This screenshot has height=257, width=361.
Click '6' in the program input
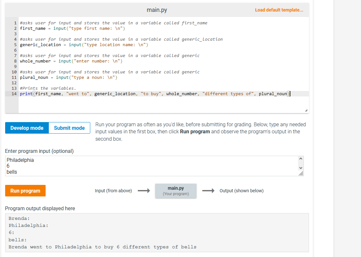(x=8, y=166)
